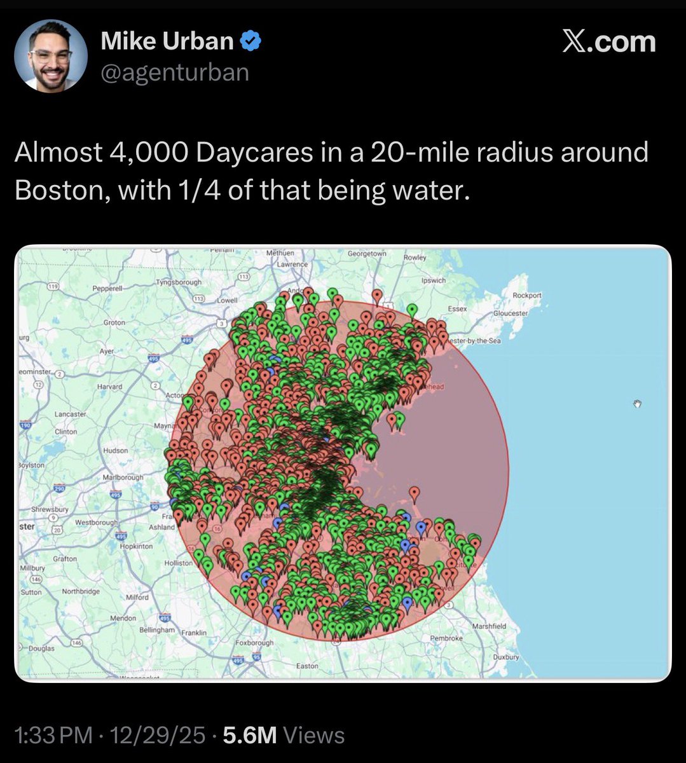
Task: Click the 5.6M Views count
Action: [x=284, y=736]
